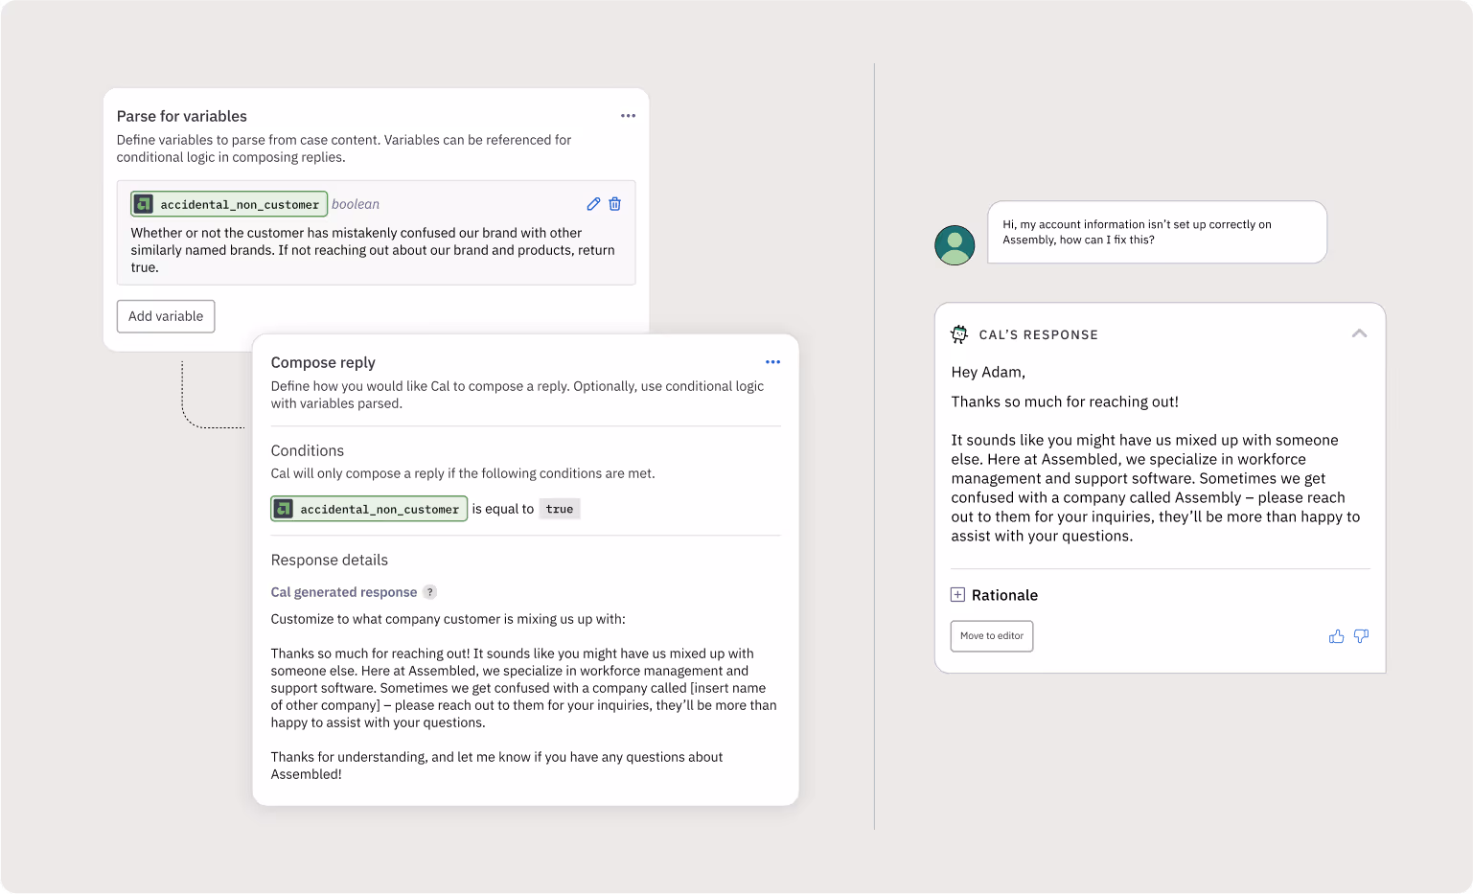Select the accidental_non_customer condition tag in Compose reply
Image resolution: width=1473 pixels, height=894 pixels.
(x=369, y=509)
